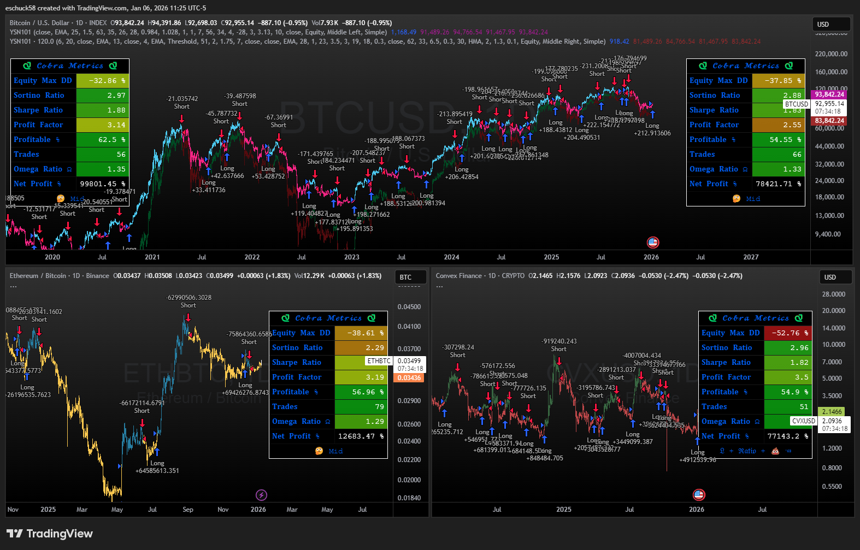Click the poop emoji in Convex Cobra Metrics table

tap(775, 451)
